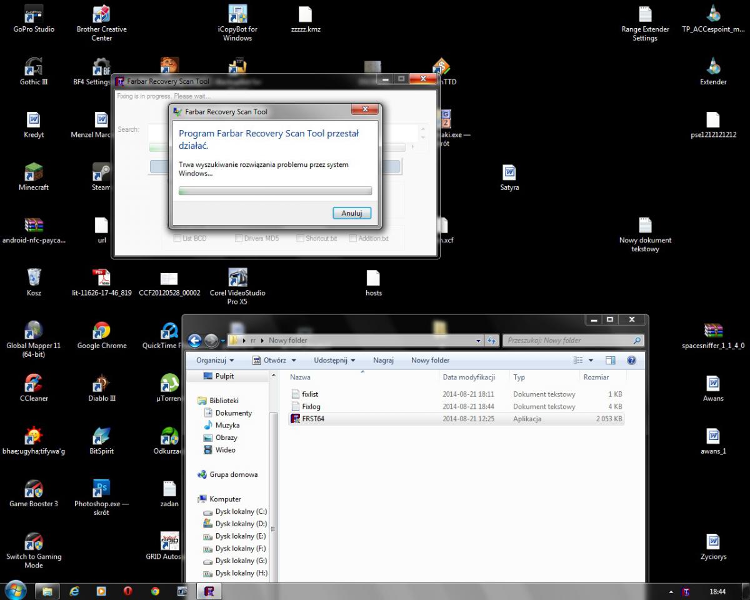This screenshot has height=600, width=750.
Task: Launch iCopyBot for Windows icon
Action: coord(237,22)
